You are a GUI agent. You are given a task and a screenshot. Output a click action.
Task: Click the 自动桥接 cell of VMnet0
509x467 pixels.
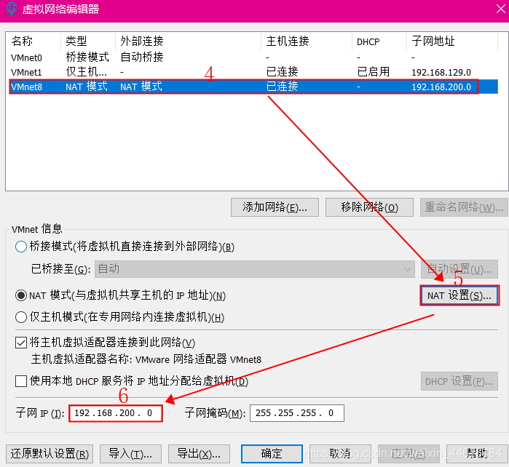coord(142,57)
